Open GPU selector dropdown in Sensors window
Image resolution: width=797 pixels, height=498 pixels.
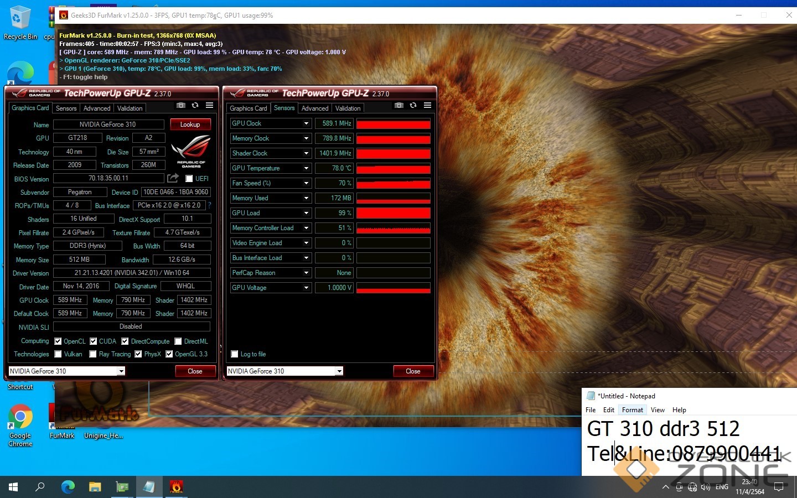pyautogui.click(x=339, y=371)
